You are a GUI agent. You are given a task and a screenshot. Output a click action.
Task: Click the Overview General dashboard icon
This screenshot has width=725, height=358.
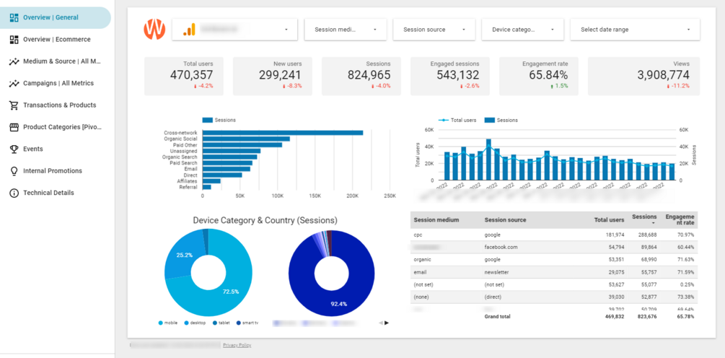click(14, 17)
